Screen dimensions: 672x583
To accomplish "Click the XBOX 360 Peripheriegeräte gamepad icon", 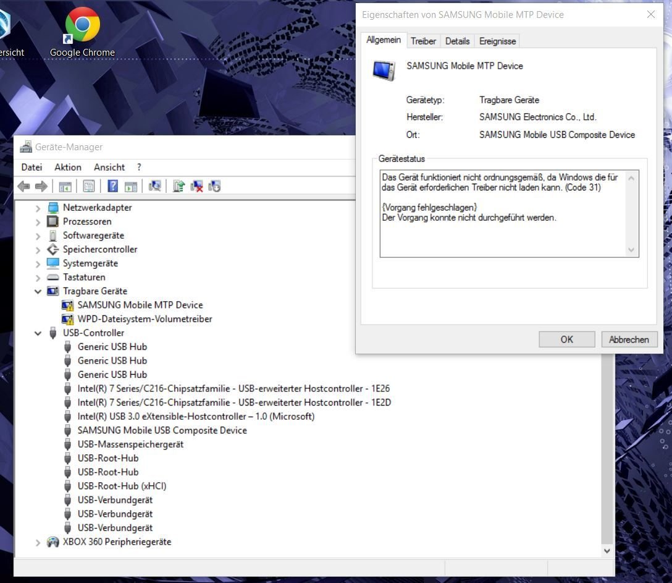I will pos(52,542).
